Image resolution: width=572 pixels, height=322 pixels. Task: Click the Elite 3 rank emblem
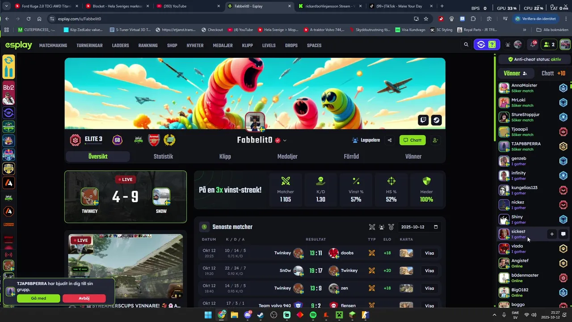(x=76, y=140)
